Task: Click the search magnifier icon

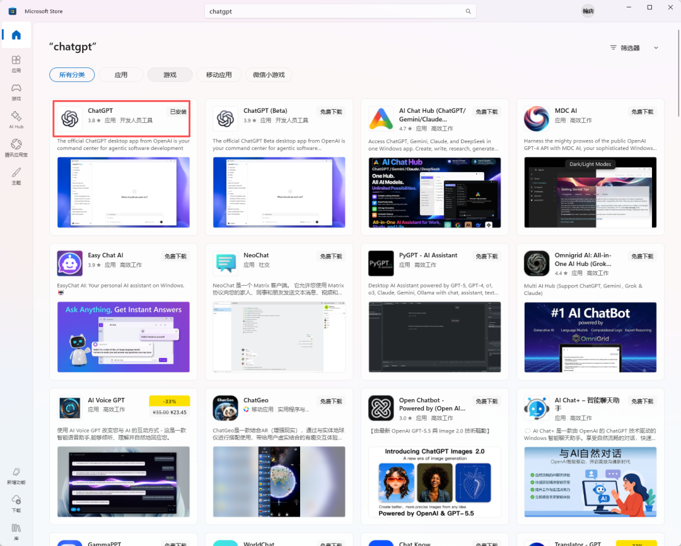Action: pos(468,11)
